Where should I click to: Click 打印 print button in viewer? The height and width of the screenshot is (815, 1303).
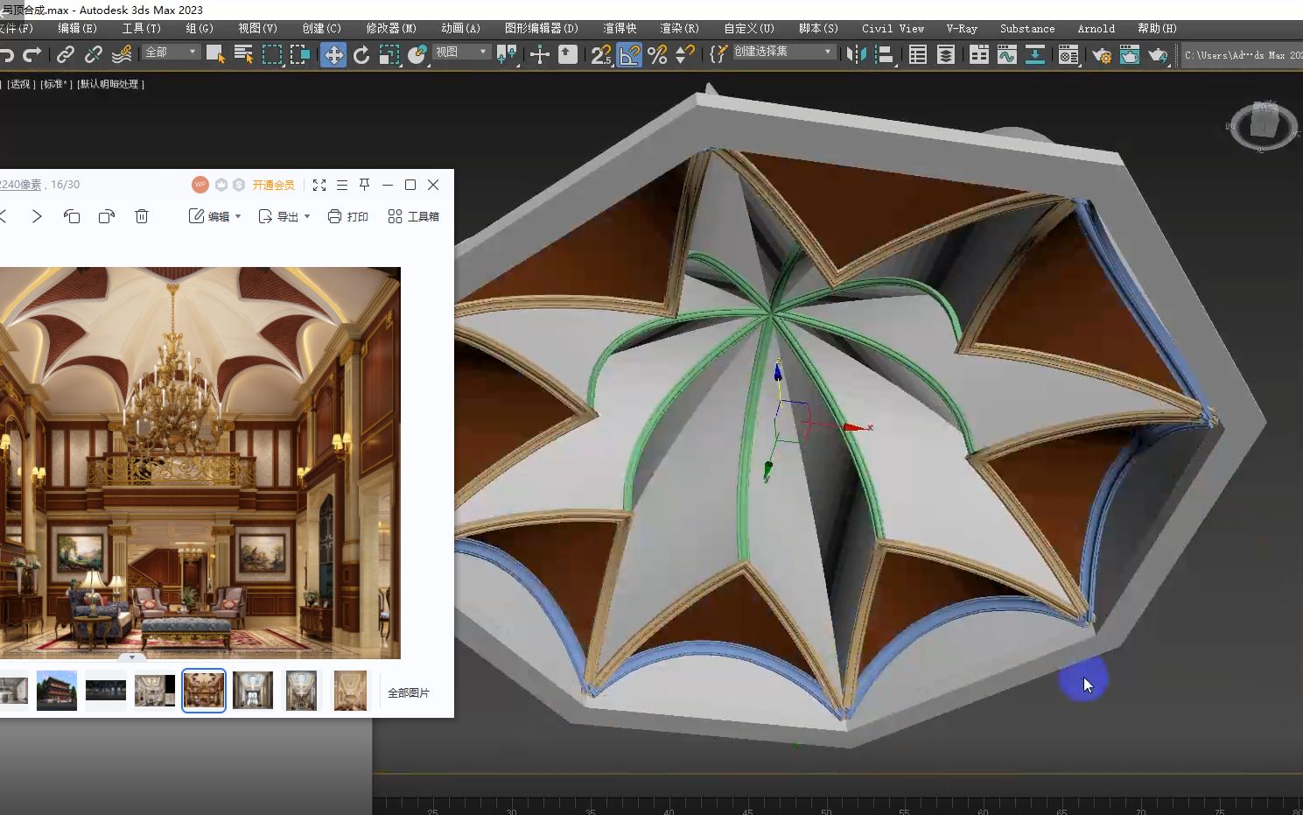pyautogui.click(x=347, y=216)
